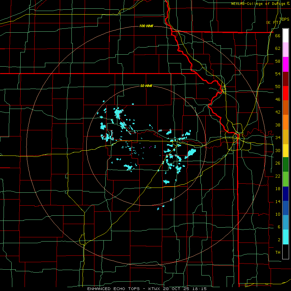Click the '66' scale value

[x=278, y=36]
